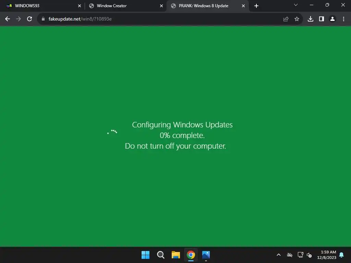Open Chrome three-dot menu

click(x=343, y=19)
